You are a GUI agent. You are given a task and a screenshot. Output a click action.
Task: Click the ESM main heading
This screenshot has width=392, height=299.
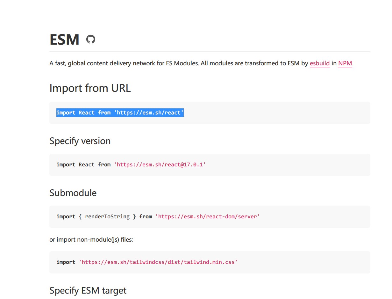[64, 40]
